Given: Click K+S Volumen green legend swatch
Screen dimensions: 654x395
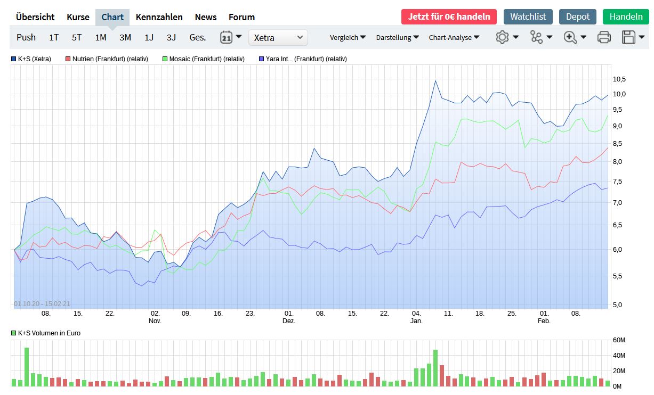Looking at the screenshot, I should tap(14, 333).
